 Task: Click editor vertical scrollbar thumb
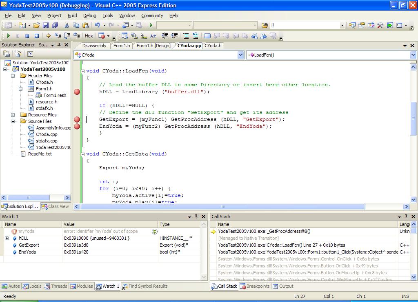pyautogui.click(x=413, y=118)
